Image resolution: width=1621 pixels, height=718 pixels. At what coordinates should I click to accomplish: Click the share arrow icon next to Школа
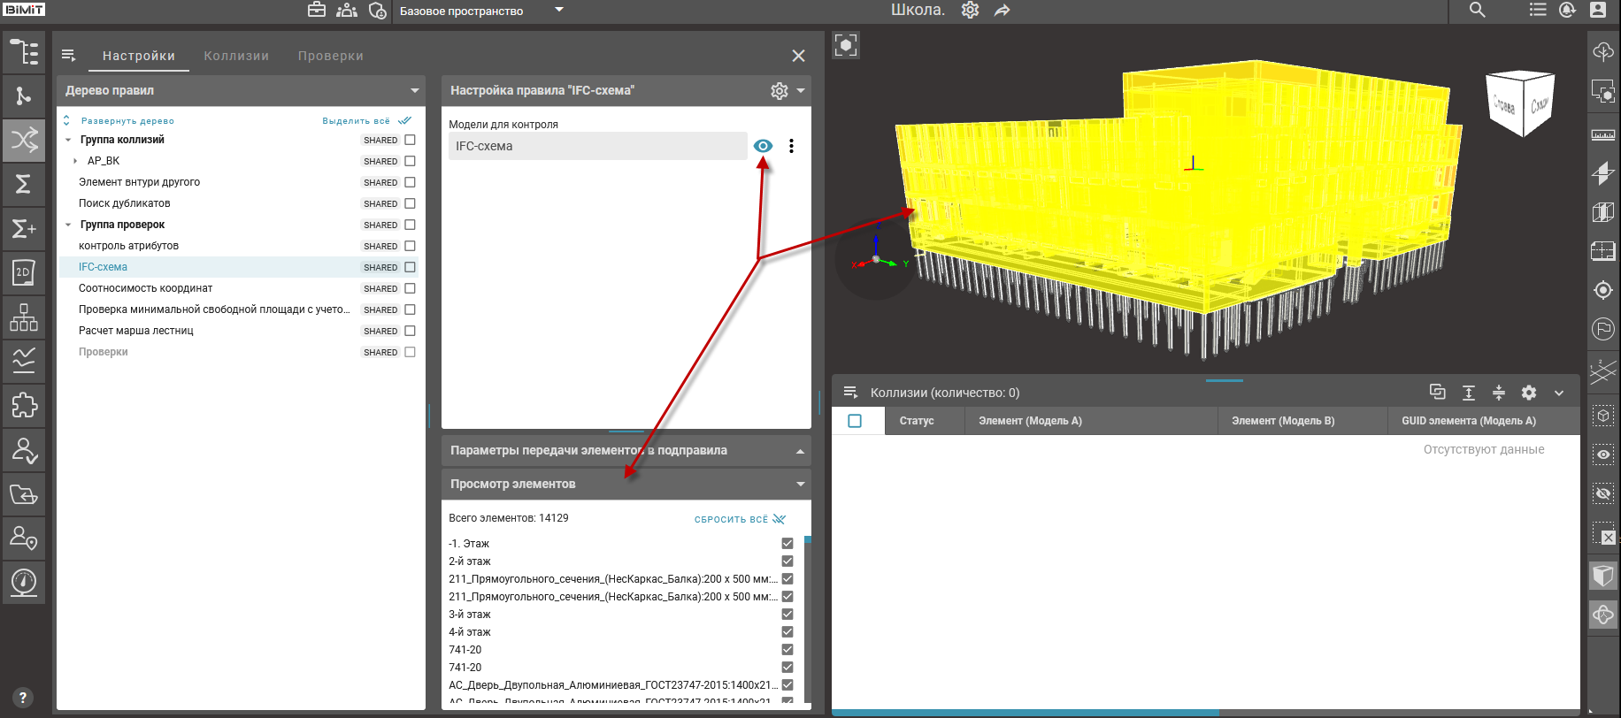coord(1002,11)
